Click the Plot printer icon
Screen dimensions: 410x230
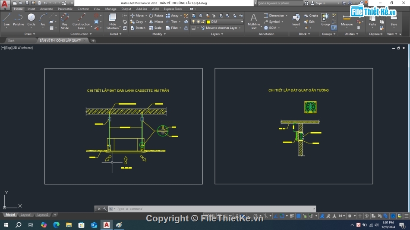39,3
